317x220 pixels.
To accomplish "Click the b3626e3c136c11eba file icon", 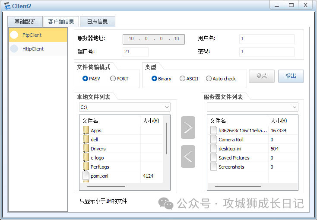I will tap(214, 131).
